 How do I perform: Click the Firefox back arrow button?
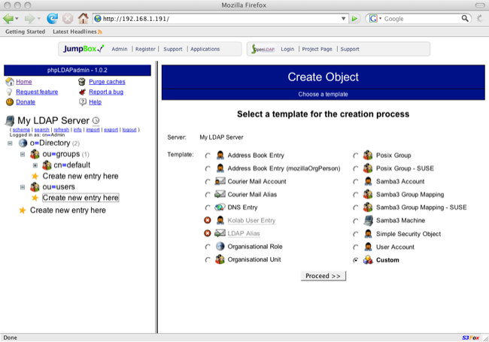pos(8,19)
